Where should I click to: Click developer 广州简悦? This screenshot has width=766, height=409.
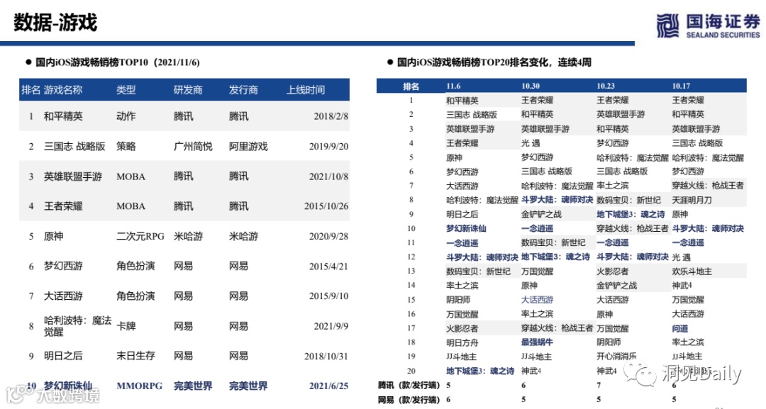[x=193, y=147]
